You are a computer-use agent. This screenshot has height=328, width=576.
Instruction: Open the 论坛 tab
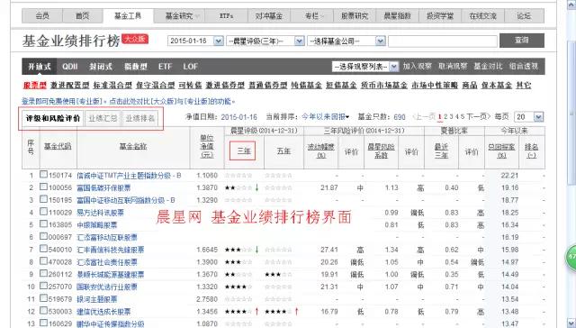click(x=524, y=16)
